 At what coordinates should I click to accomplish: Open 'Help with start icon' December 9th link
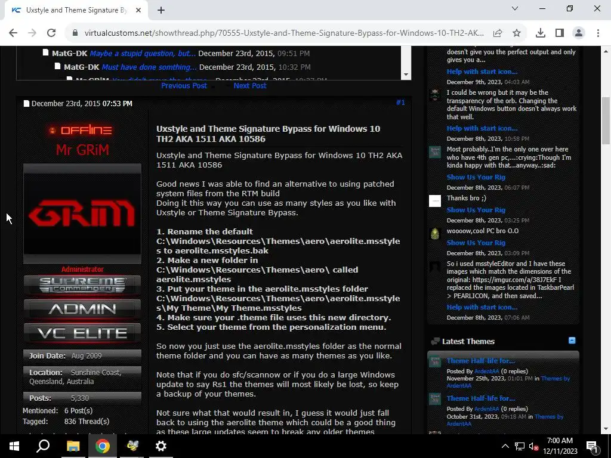pos(482,72)
